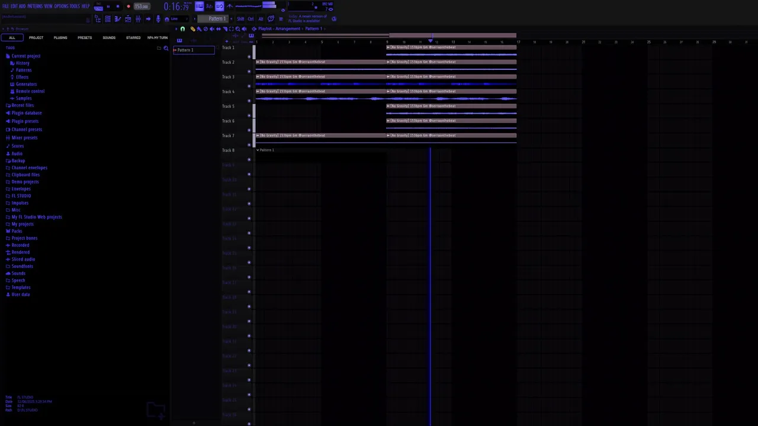Image resolution: width=758 pixels, height=426 pixels.
Task: Click the Track 5 label
Action: point(228,106)
